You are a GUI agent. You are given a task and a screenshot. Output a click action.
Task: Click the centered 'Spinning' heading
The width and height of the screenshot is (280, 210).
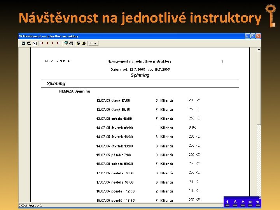point(140,75)
